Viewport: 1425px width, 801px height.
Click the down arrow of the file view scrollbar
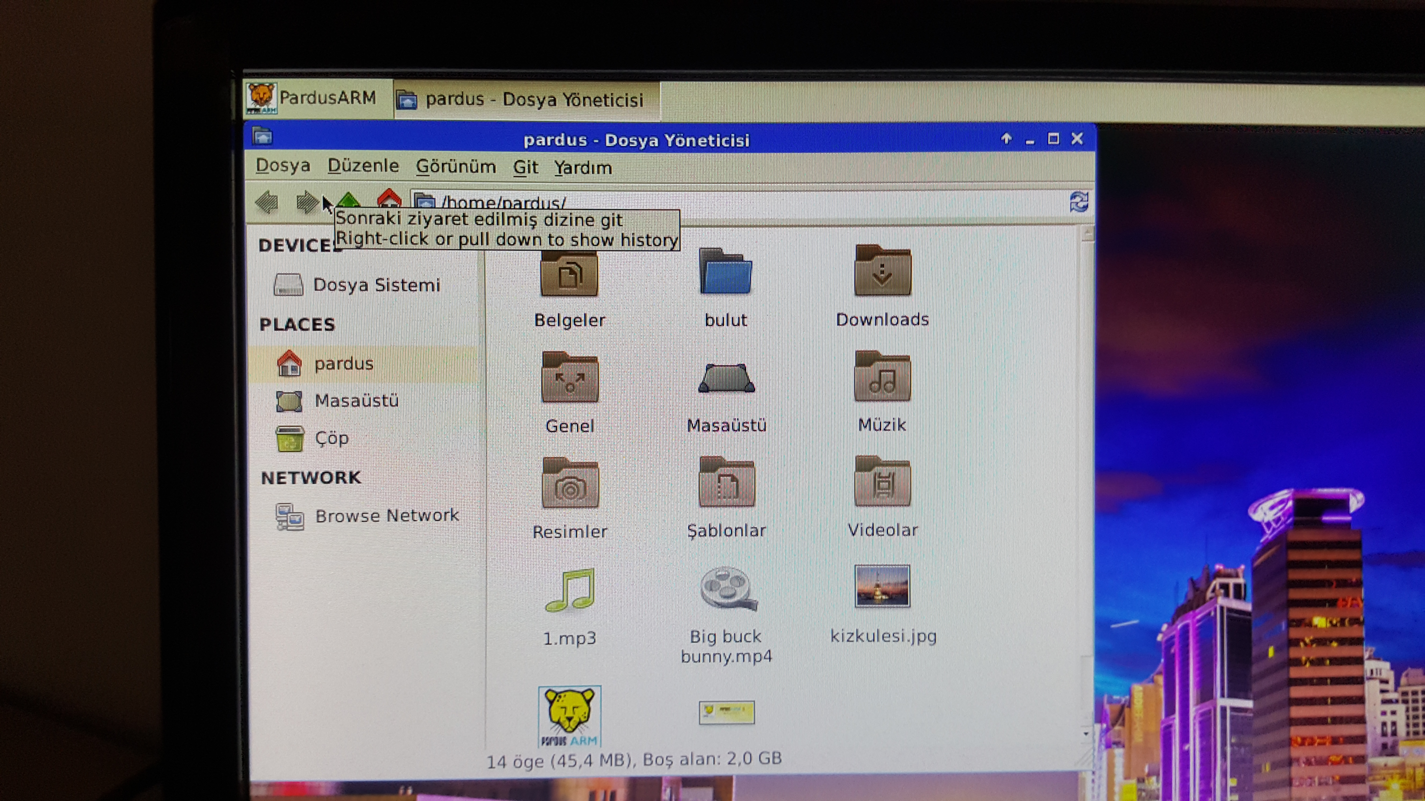click(1086, 734)
